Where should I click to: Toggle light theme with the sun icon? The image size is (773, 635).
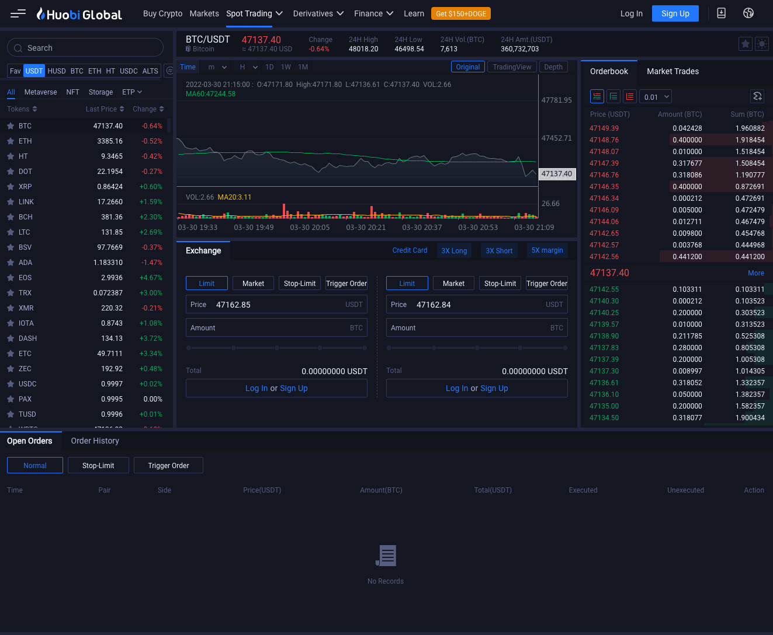pyautogui.click(x=762, y=44)
